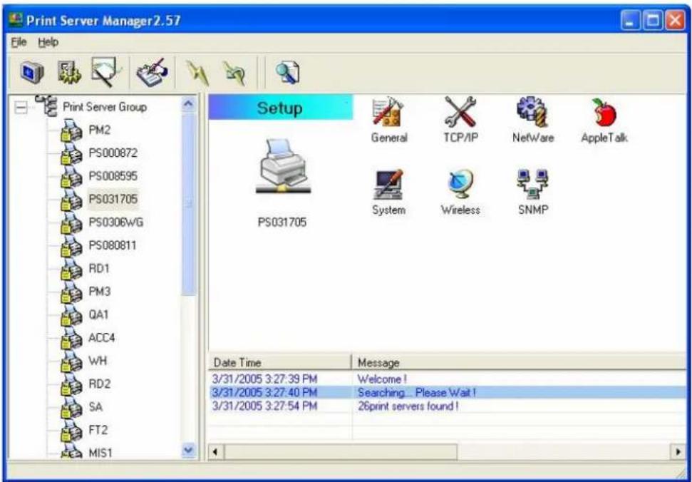This screenshot has height=482, width=692.
Task: Click the magnifier search document toolbar icon
Action: coord(288,73)
